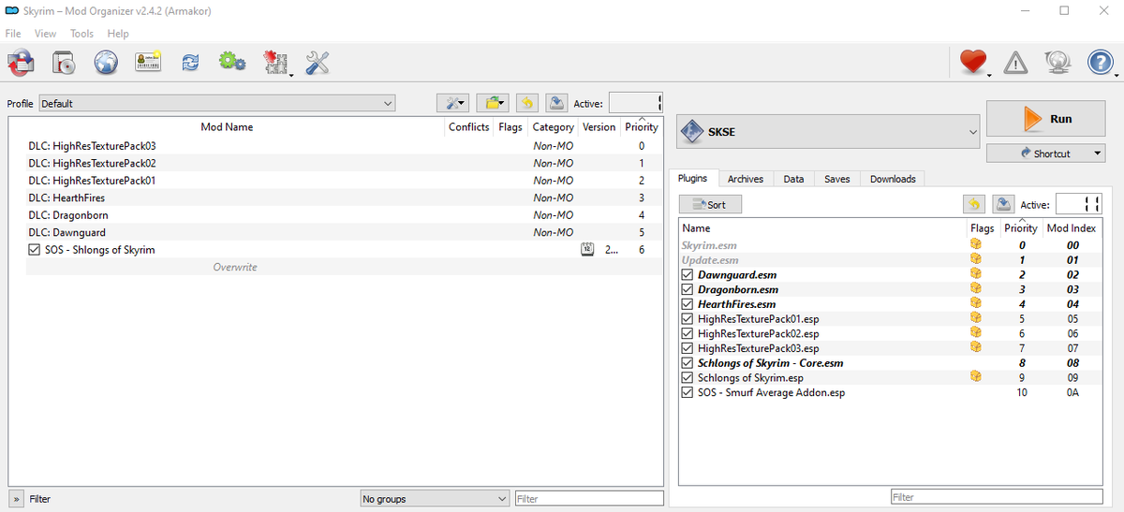Click the plugin list restore backup arrow icon

(x=974, y=204)
